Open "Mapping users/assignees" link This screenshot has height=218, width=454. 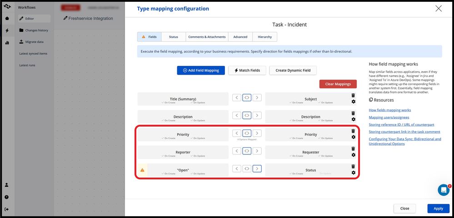tap(389, 117)
